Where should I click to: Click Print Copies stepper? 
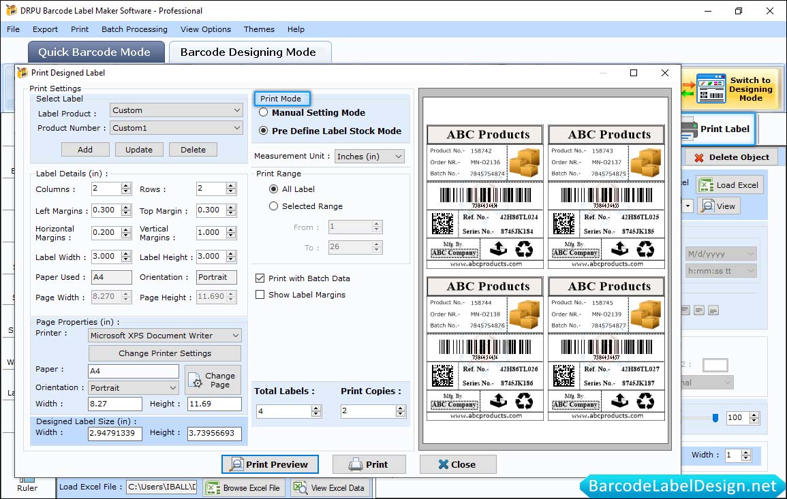pos(401,411)
